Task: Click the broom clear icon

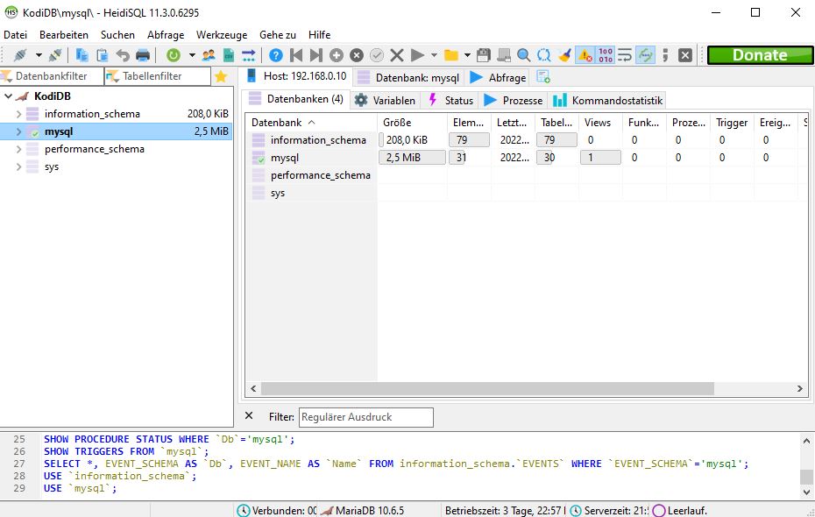Action: click(564, 55)
